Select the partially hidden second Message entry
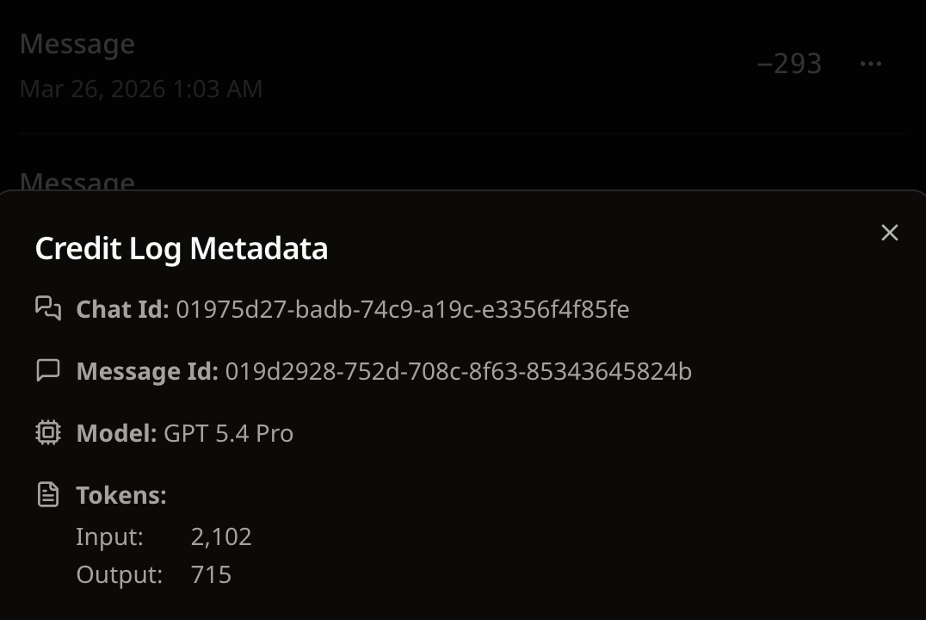 (x=77, y=182)
